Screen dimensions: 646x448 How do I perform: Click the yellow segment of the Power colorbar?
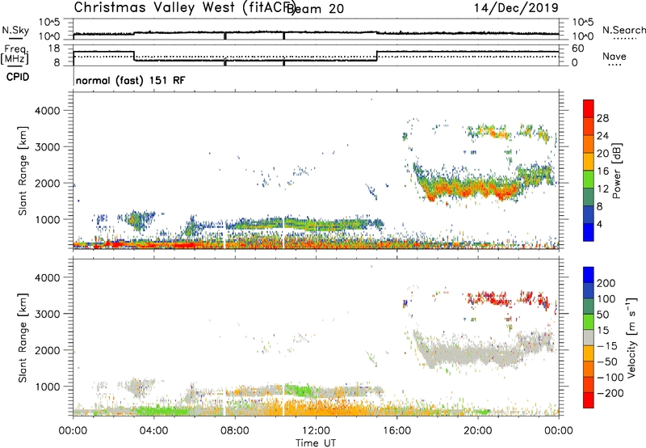pos(589,162)
